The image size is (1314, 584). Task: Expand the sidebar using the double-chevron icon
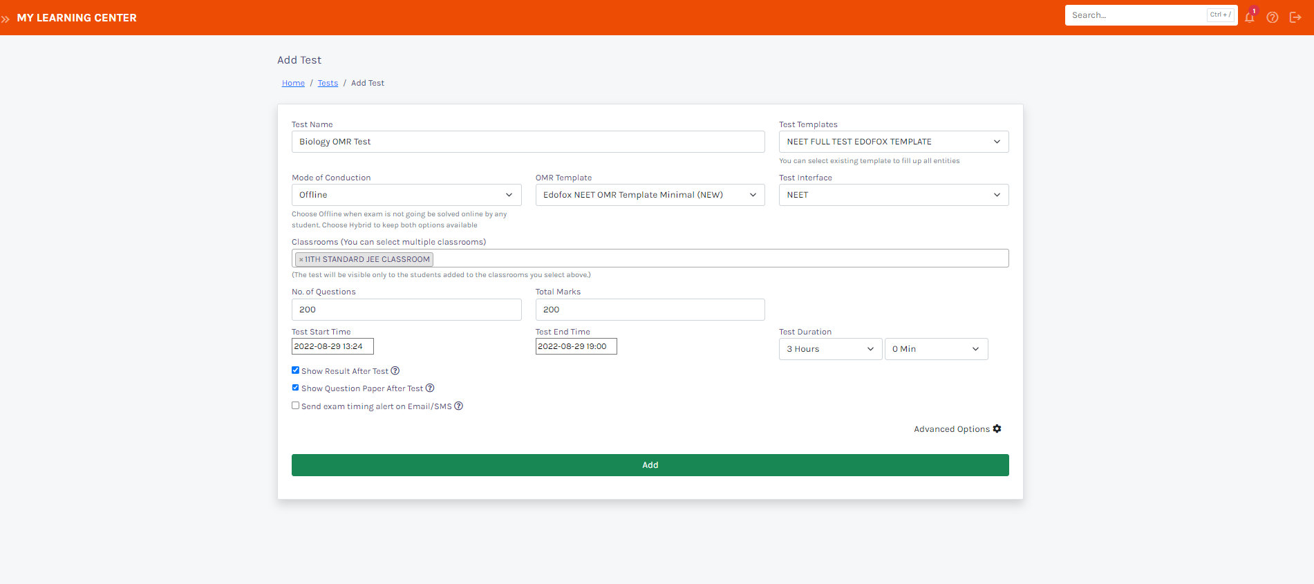6,19
